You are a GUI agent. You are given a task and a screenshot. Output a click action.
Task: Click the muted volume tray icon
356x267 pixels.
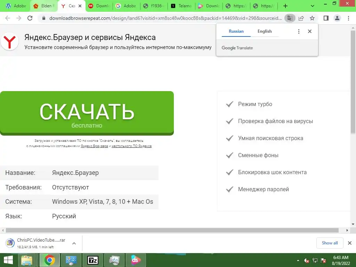click(x=307, y=260)
